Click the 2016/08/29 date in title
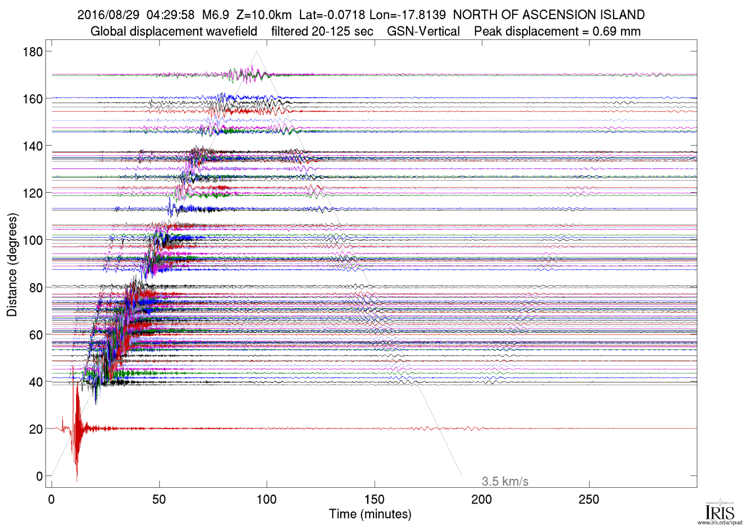Screen dimensions: 746x526 (108, 15)
